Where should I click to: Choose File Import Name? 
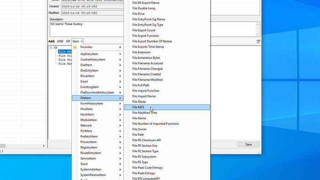(x=167, y=96)
